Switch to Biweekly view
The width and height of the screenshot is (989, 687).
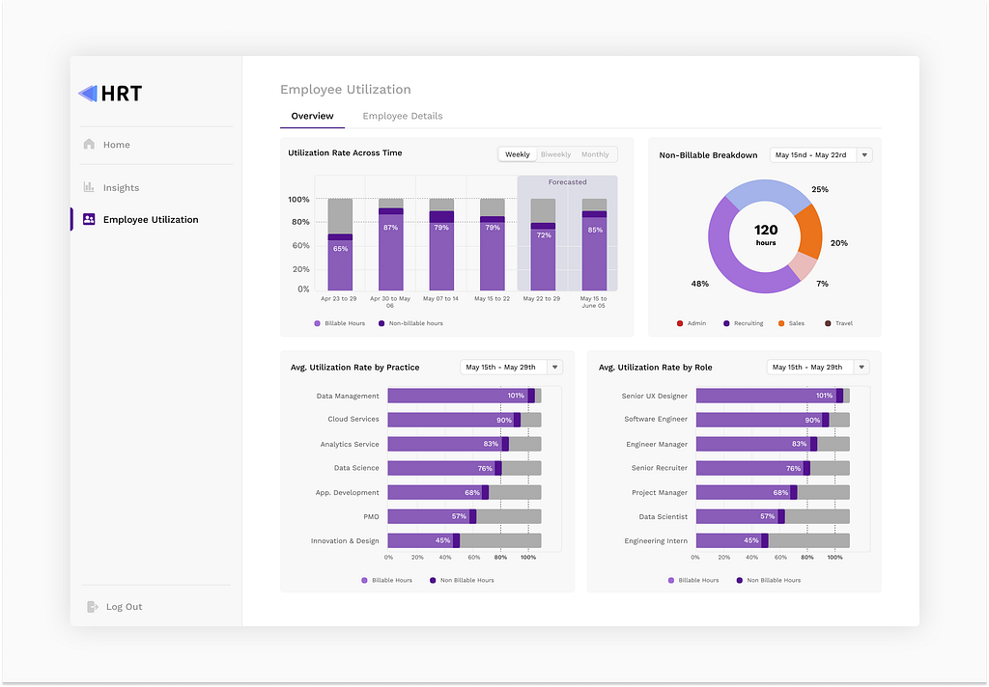555,153
